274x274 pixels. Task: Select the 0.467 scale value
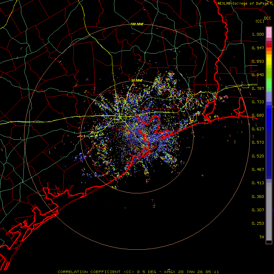click(x=258, y=170)
